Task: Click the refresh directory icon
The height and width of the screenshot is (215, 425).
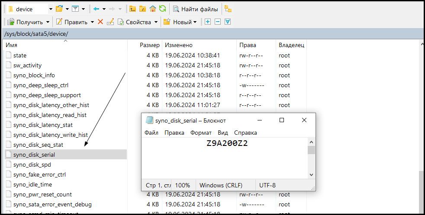Action: click(x=162, y=9)
